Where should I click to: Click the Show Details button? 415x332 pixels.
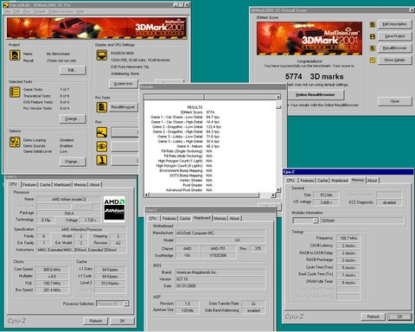(394, 60)
